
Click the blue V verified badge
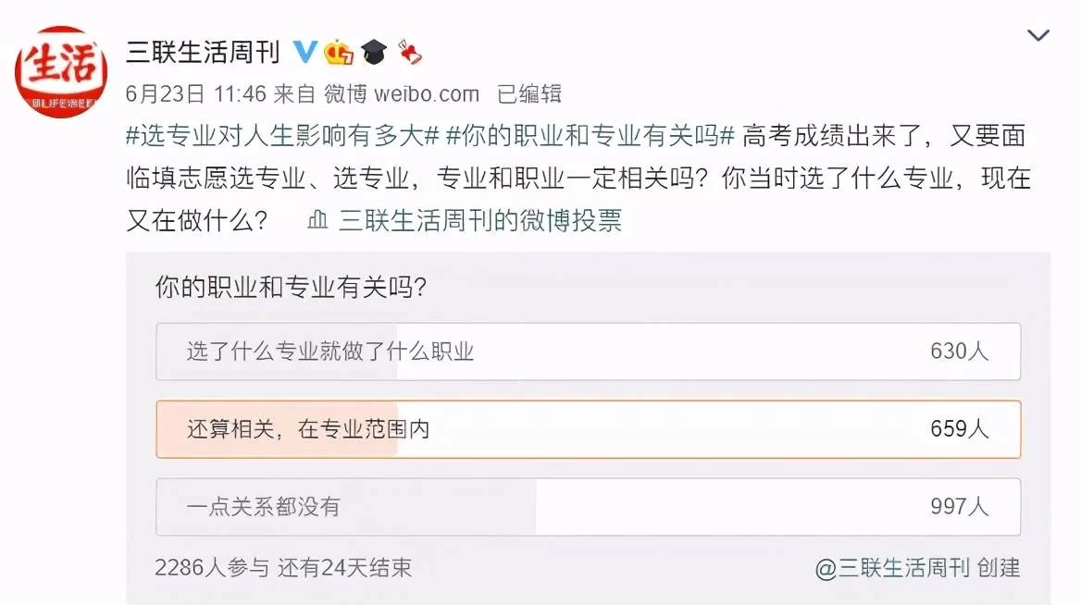click(x=304, y=52)
